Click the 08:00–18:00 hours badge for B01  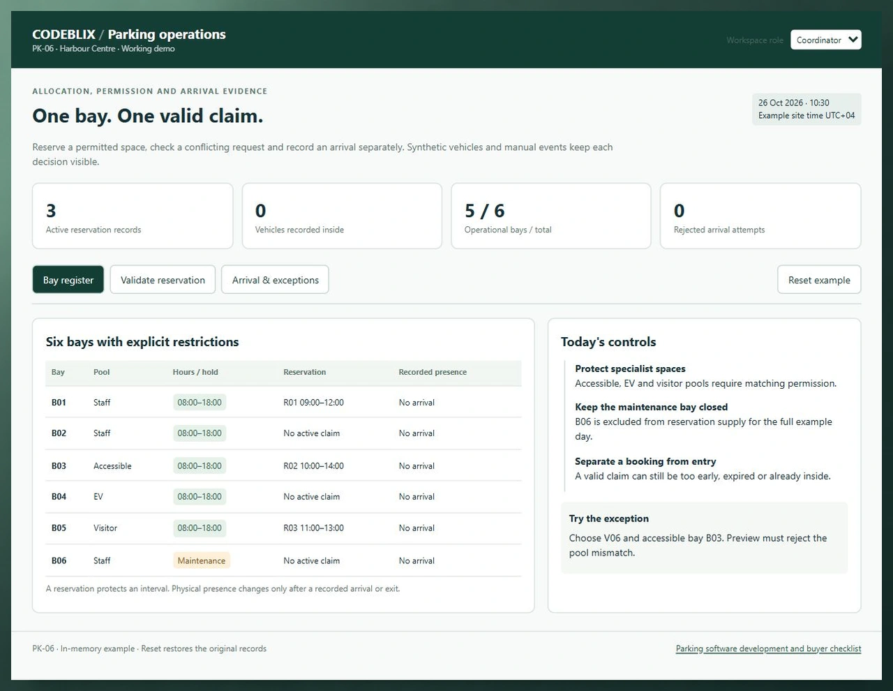point(200,403)
